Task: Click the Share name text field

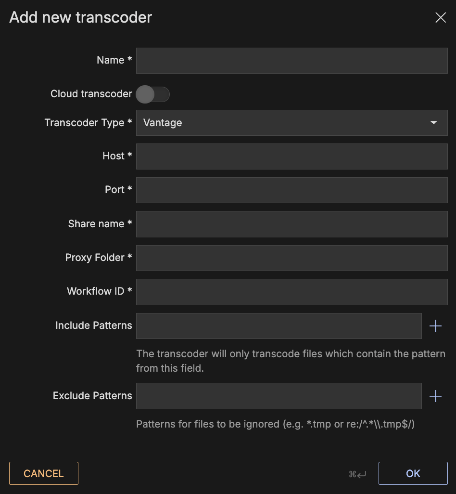Action: (x=291, y=224)
